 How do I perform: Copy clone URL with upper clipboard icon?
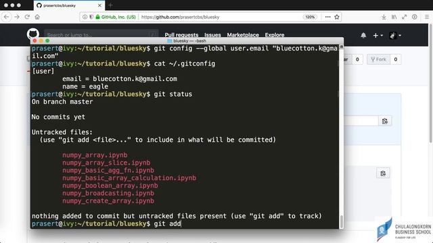(x=385, y=122)
